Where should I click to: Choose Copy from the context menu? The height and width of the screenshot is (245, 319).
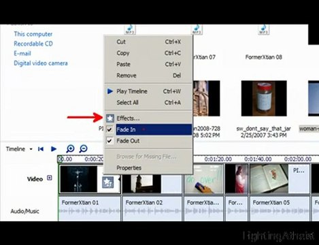tap(148, 53)
